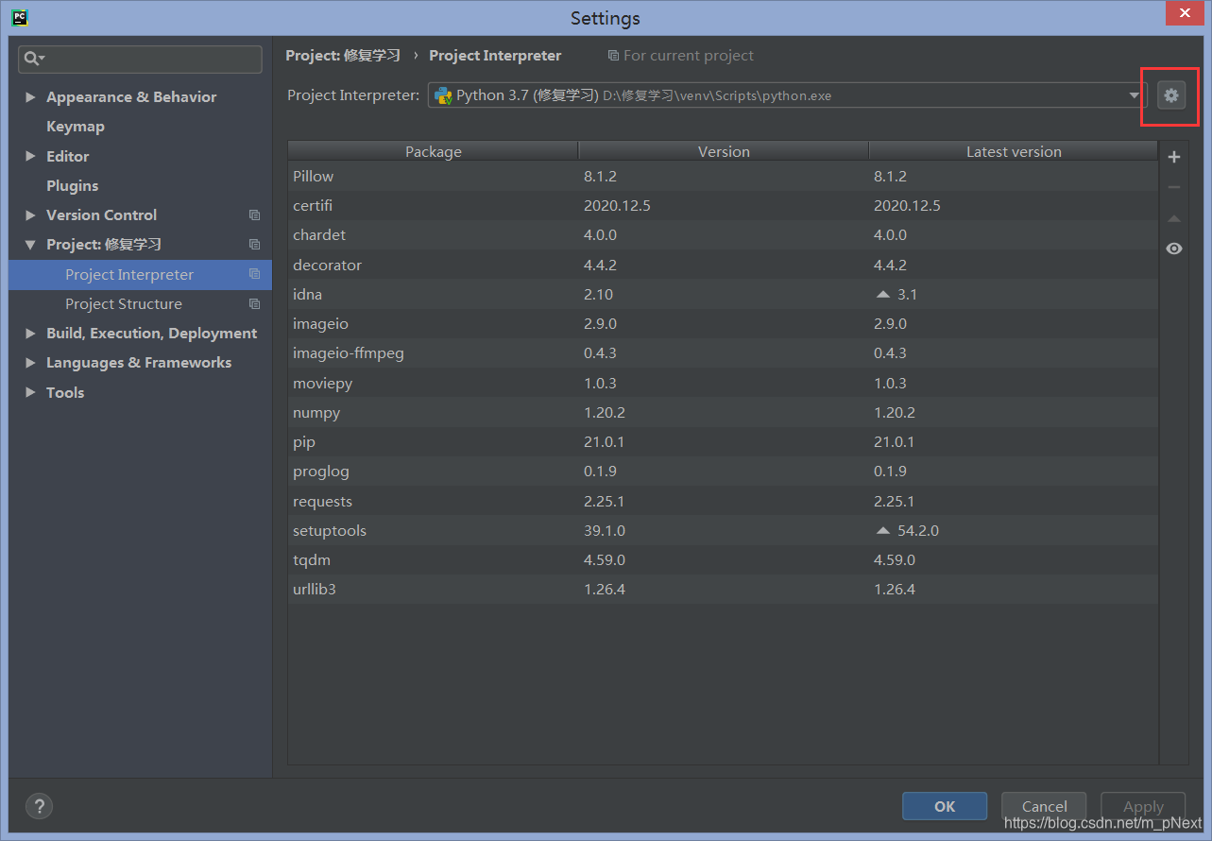This screenshot has width=1212, height=841.
Task: Expand Build, Execution, Deployment section
Action: (x=30, y=334)
